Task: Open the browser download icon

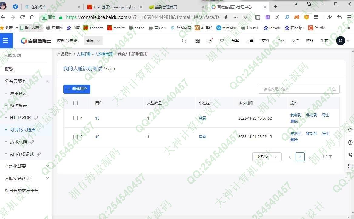Action: pyautogui.click(x=330, y=17)
